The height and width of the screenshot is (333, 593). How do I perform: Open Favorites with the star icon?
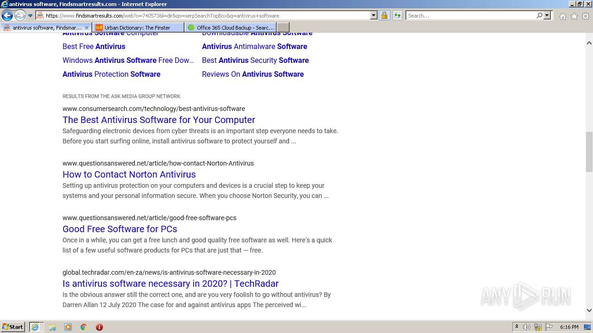(x=574, y=16)
